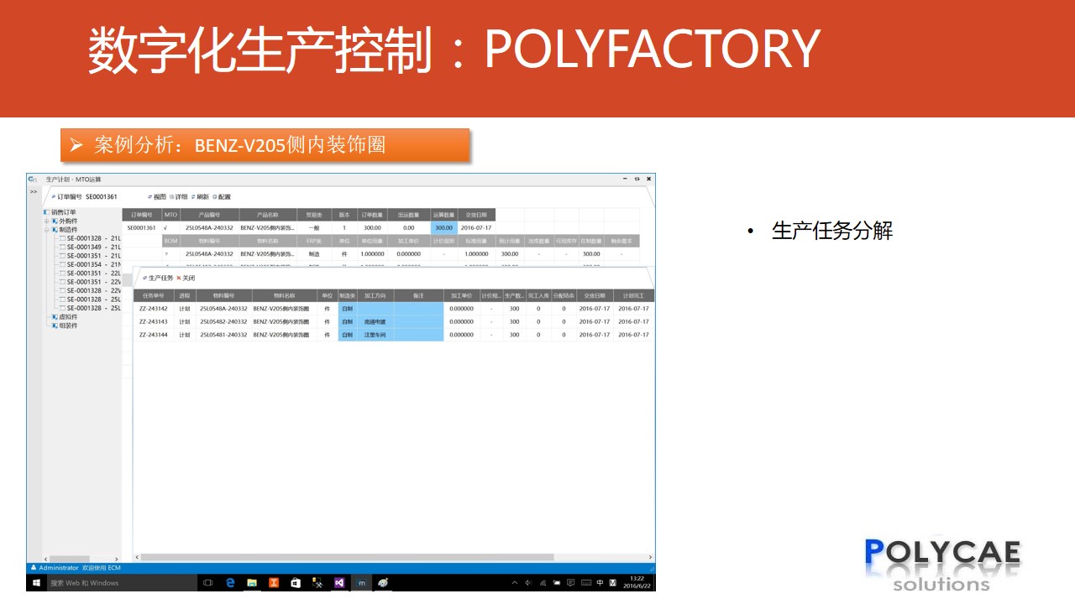Select tree item SE-0001351 - 22V
Screen dimensions: 1075x604
[91, 282]
